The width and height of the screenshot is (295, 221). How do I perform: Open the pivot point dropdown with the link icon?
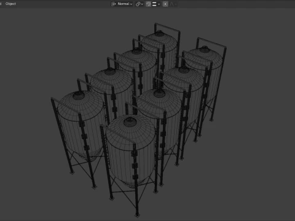pos(140,4)
